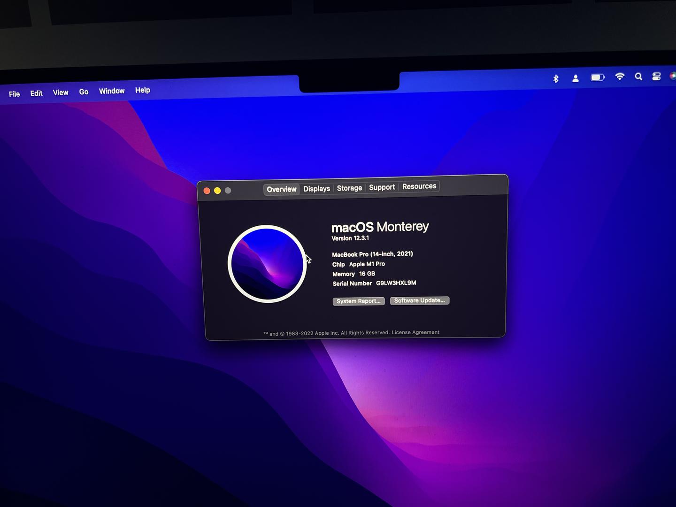The image size is (676, 507).
Task: Open the Window menu
Action: [x=112, y=91]
